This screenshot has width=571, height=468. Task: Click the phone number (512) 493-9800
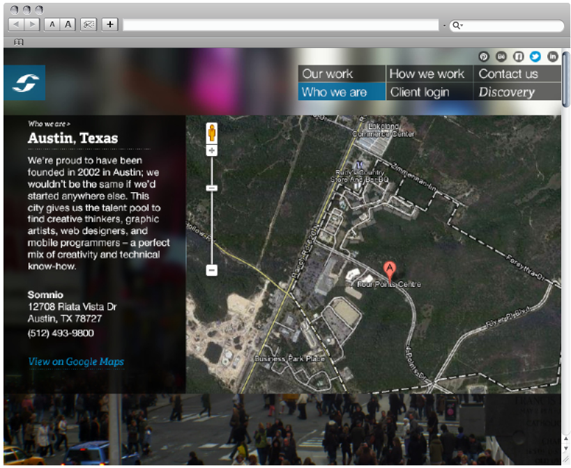click(61, 333)
